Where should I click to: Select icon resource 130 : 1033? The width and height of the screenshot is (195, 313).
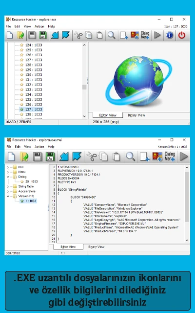34,75
